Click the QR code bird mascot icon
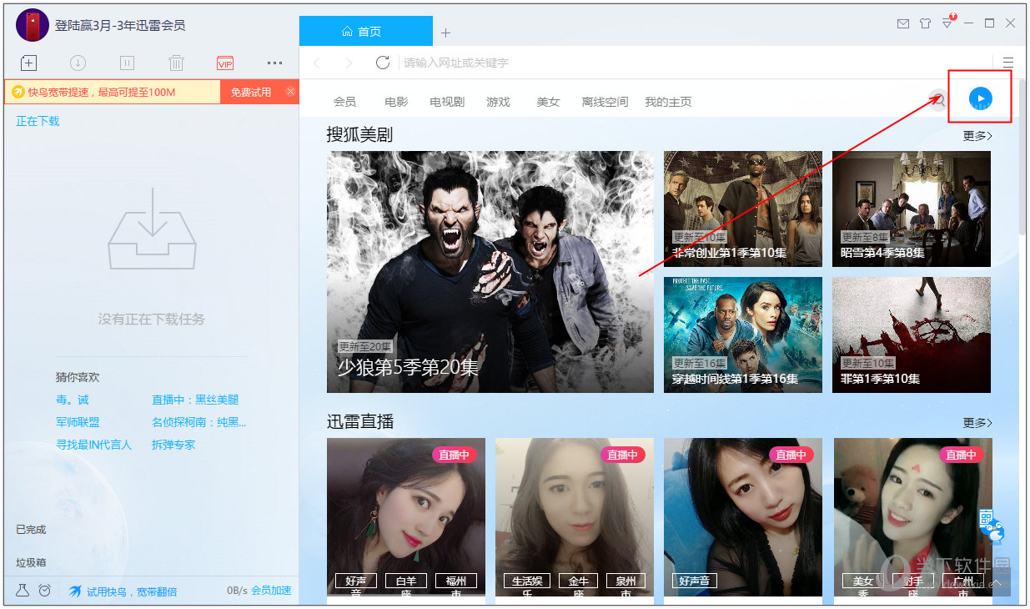 [x=991, y=526]
